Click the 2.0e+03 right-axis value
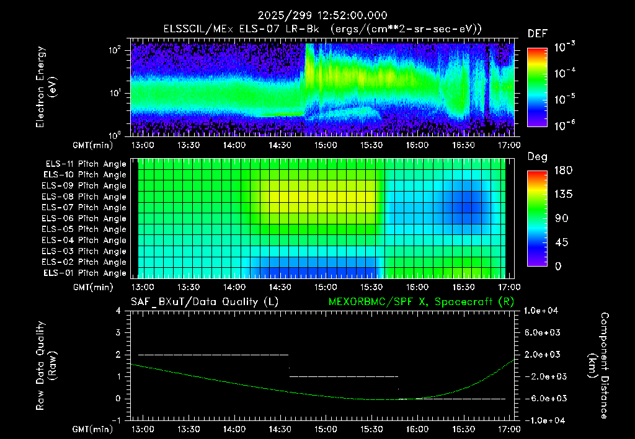Image resolution: width=635 pixels, height=439 pixels. 543,355
